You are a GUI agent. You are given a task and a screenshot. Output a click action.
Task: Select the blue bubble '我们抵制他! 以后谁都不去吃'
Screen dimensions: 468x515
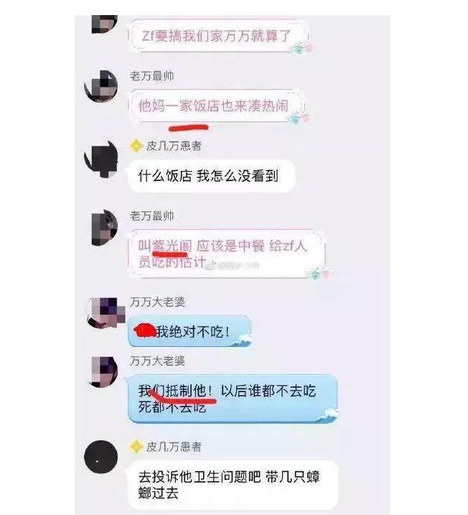(x=233, y=399)
